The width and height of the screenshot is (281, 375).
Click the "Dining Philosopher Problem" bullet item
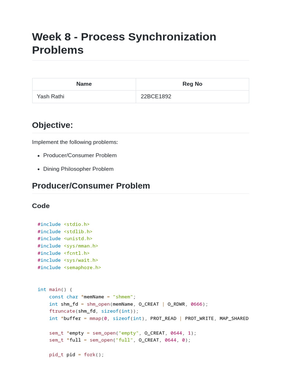pyautogui.click(x=78, y=169)
